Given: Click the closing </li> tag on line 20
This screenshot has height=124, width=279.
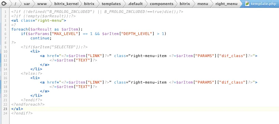Looking at the screenshot, I should pyautogui.click(x=36, y=96).
